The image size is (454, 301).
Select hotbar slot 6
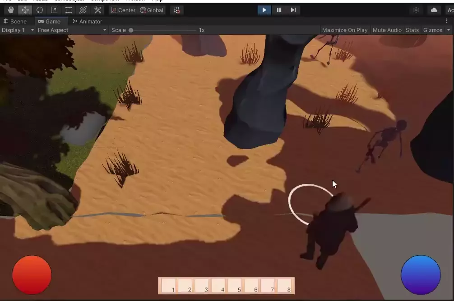coord(251,286)
